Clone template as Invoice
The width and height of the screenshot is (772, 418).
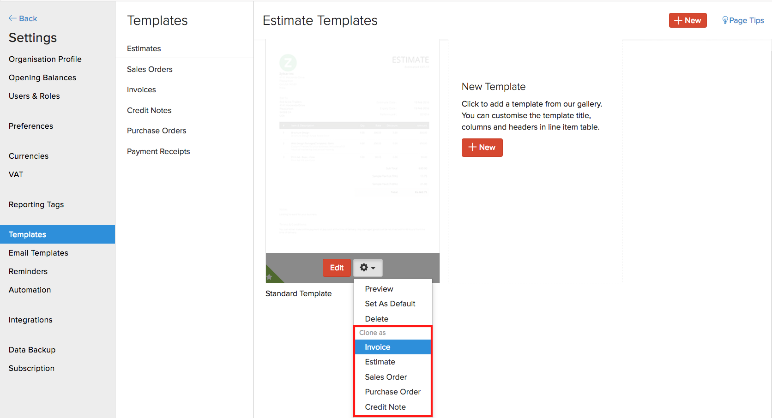pyautogui.click(x=378, y=347)
